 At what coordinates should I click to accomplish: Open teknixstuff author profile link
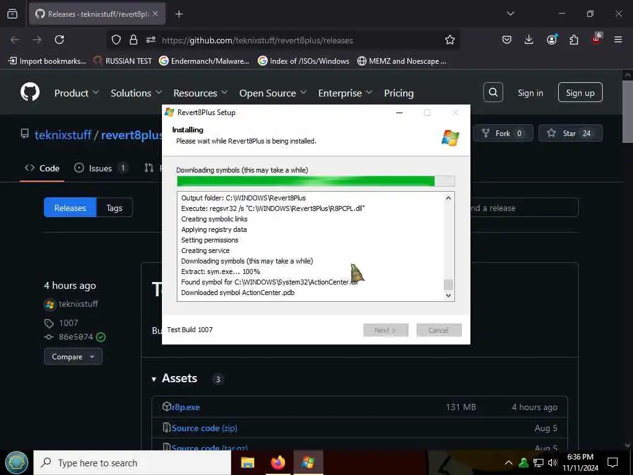[79, 304]
